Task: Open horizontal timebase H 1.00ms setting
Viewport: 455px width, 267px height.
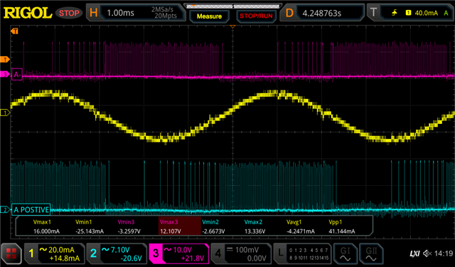Action: click(135, 13)
